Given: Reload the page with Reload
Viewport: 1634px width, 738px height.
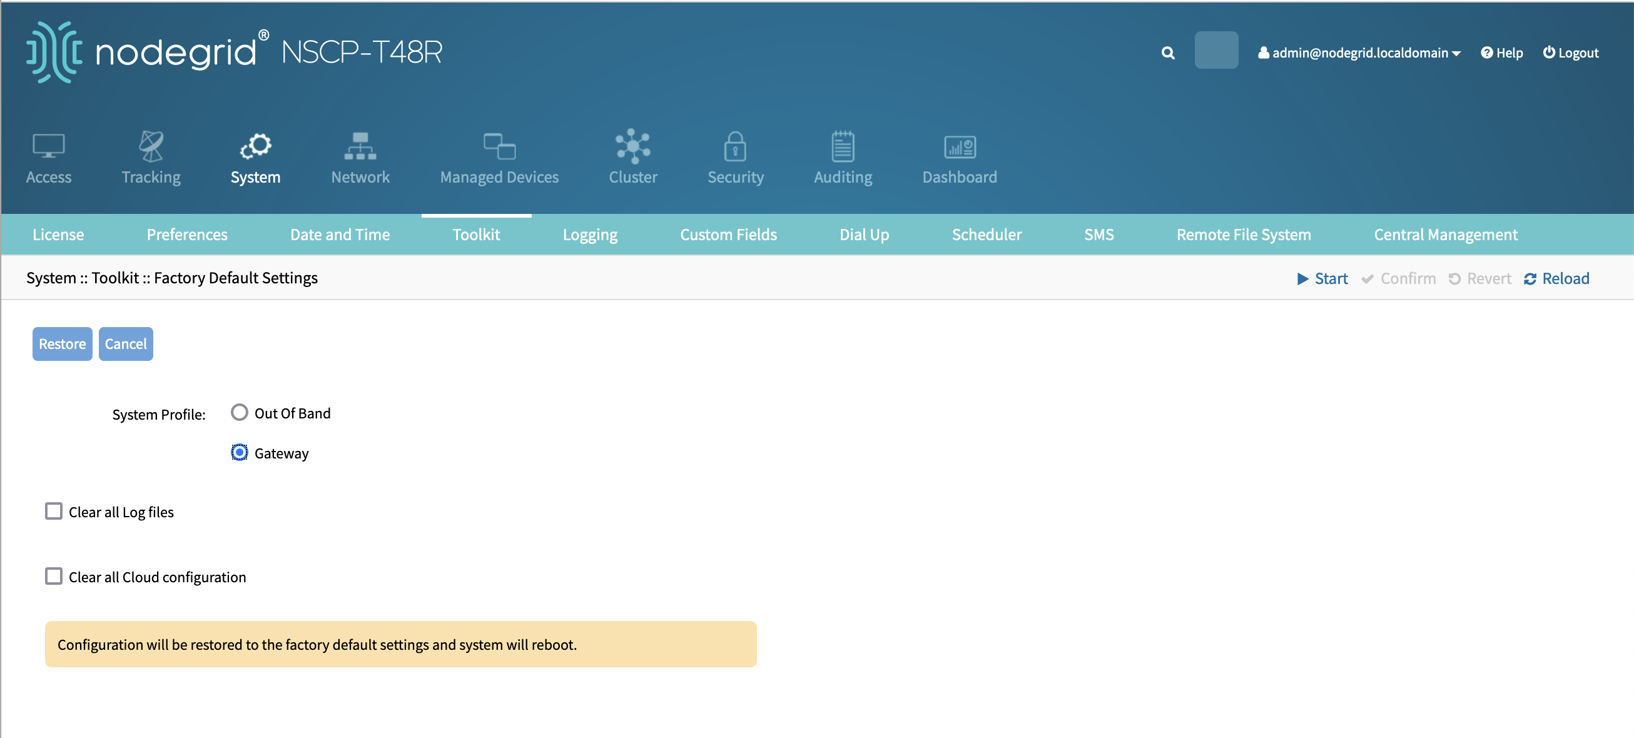Looking at the screenshot, I should (x=1556, y=278).
